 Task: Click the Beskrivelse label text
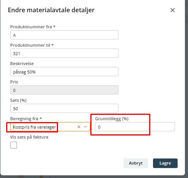pyautogui.click(x=22, y=64)
